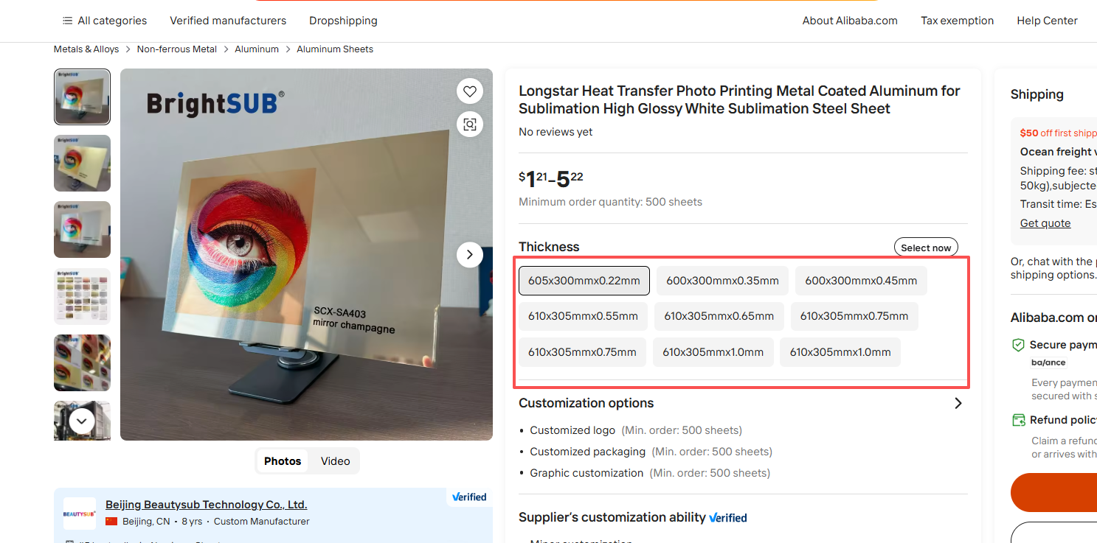
Task: Add product to favorites with heart icon
Action: click(x=470, y=91)
